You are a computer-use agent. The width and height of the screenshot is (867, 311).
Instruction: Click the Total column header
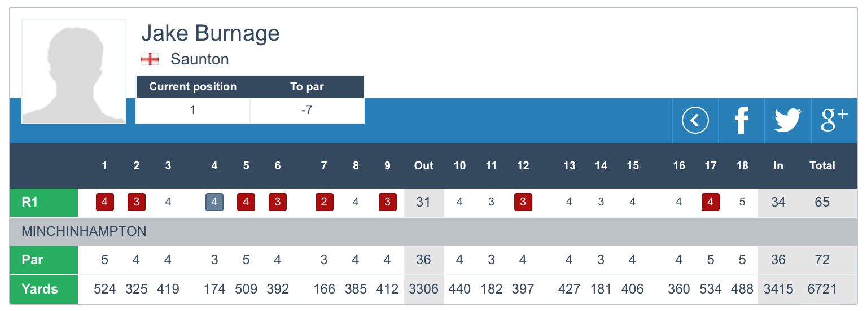(822, 165)
